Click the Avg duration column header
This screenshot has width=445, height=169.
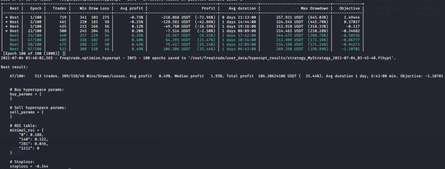[242, 8]
